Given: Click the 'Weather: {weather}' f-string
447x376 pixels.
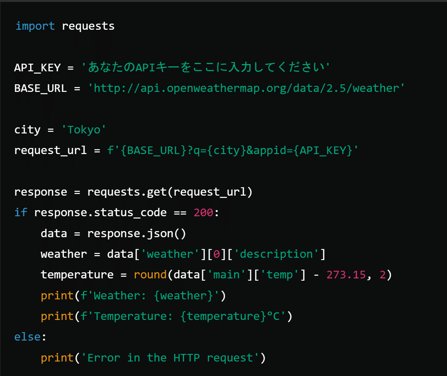Looking at the screenshot, I should (150, 296).
